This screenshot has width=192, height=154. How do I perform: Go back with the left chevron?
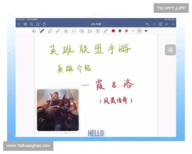(19, 24)
